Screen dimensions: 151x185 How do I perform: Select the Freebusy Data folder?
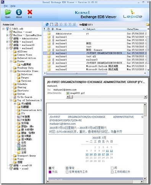25,68
